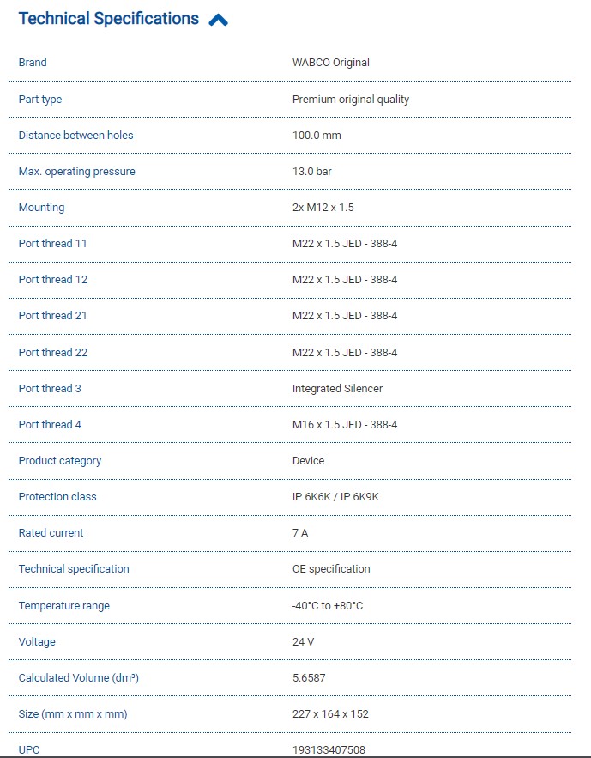Click the Temperature range value
This screenshot has width=591, height=758.
(x=328, y=606)
